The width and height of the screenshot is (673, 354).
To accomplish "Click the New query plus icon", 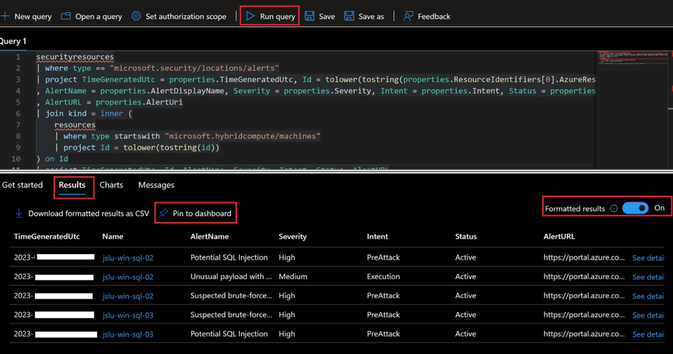I will pyautogui.click(x=5, y=16).
